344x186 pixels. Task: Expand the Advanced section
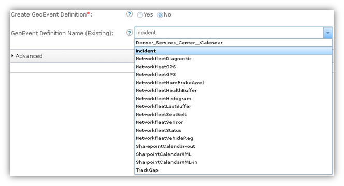[x=27, y=56]
